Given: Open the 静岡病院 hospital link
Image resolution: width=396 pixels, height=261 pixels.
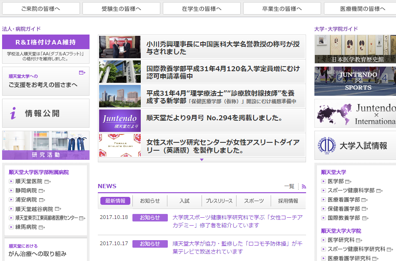Looking at the screenshot, I should [x=26, y=191].
